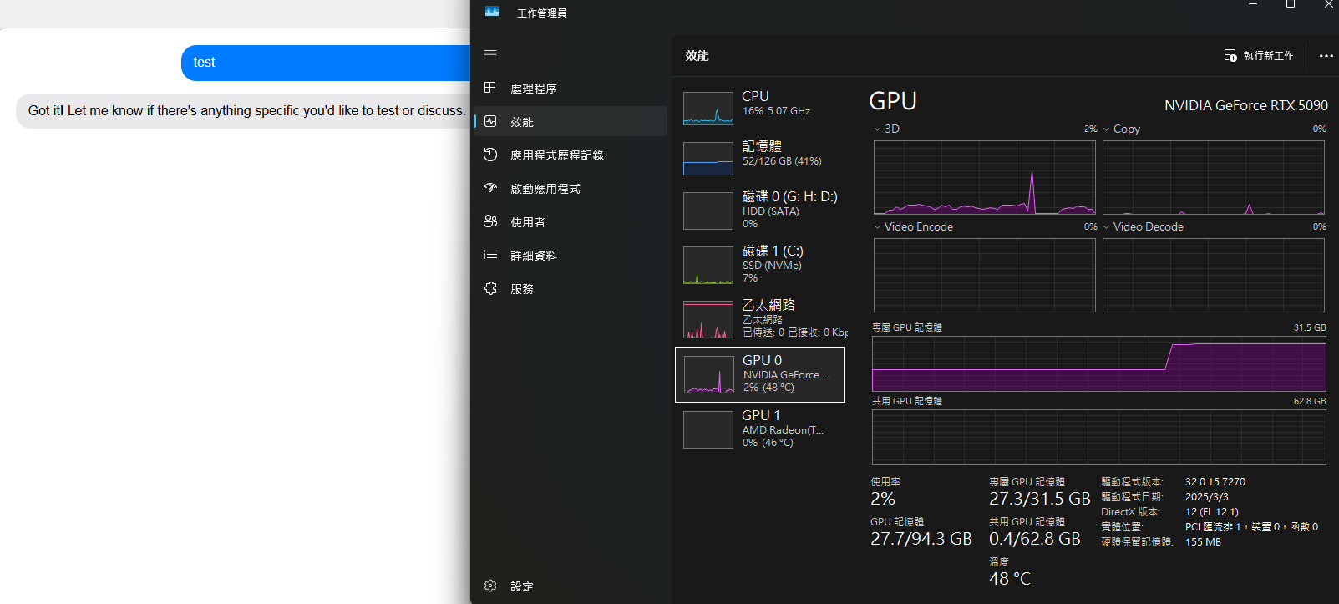Show 詳細資料 from the sidebar

point(571,256)
